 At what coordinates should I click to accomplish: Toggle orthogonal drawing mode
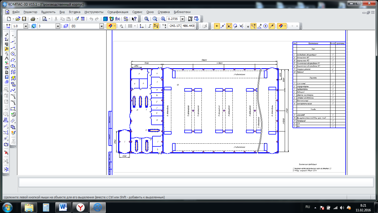pos(150,26)
